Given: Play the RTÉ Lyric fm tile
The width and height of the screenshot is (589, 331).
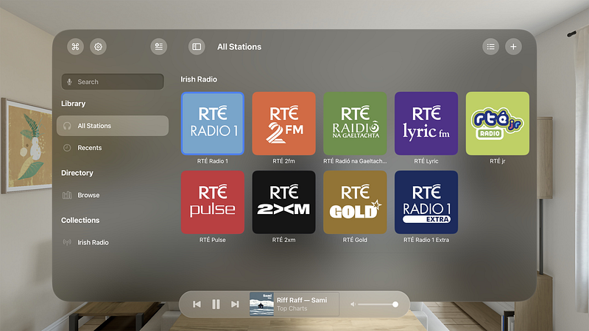Looking at the screenshot, I should point(426,124).
